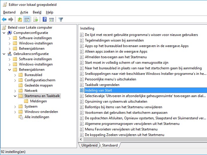Select 'Naar het bureaublad in plaats van' setting
This screenshot has width=207, height=155.
tap(143, 68)
